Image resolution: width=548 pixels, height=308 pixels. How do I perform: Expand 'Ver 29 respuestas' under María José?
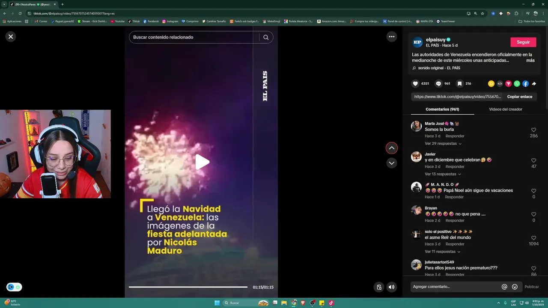pyautogui.click(x=443, y=144)
